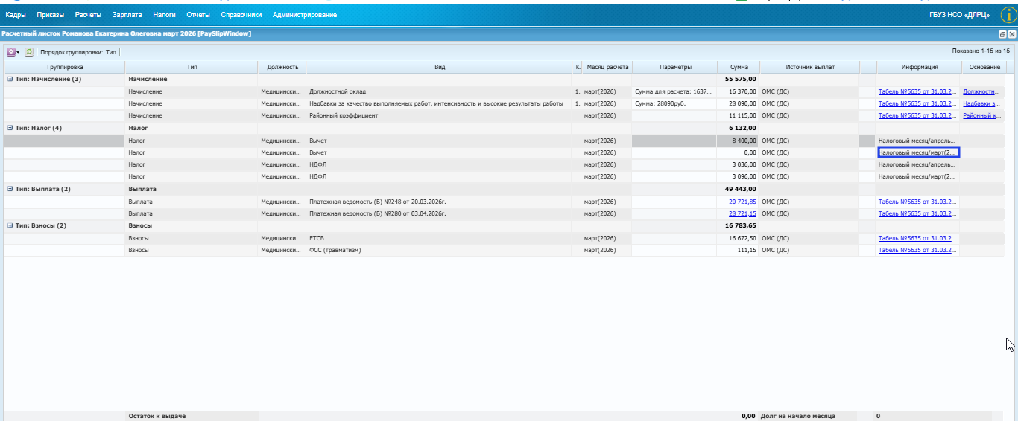Click the yellow info icon next to ГБУЗ НСО
Viewport: 1018px width, 421px height.
[x=1008, y=14]
